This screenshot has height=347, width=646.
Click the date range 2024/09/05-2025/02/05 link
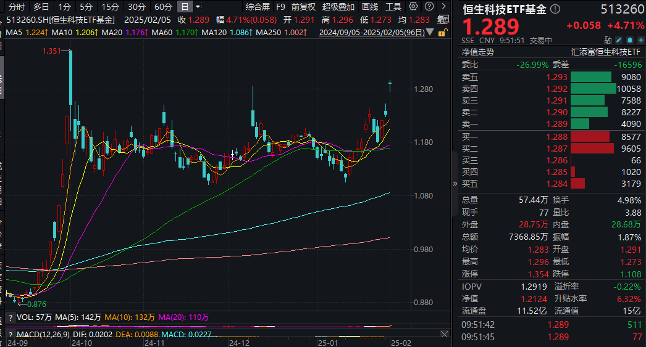point(372,32)
